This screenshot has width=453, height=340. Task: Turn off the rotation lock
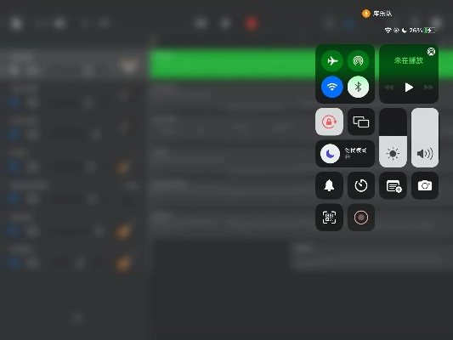(x=329, y=122)
